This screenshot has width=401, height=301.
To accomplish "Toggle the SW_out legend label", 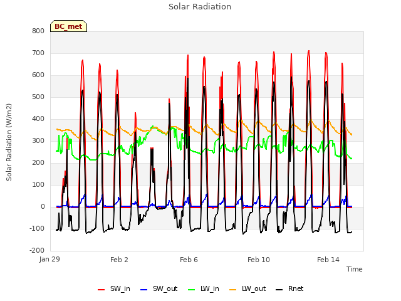I will [x=165, y=288].
